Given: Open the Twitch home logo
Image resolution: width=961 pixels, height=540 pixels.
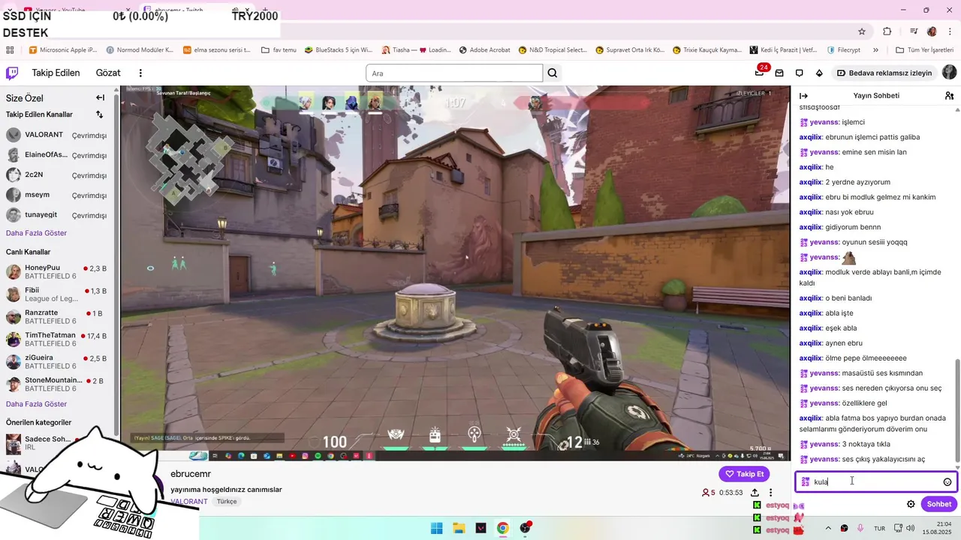Looking at the screenshot, I should pyautogui.click(x=12, y=73).
